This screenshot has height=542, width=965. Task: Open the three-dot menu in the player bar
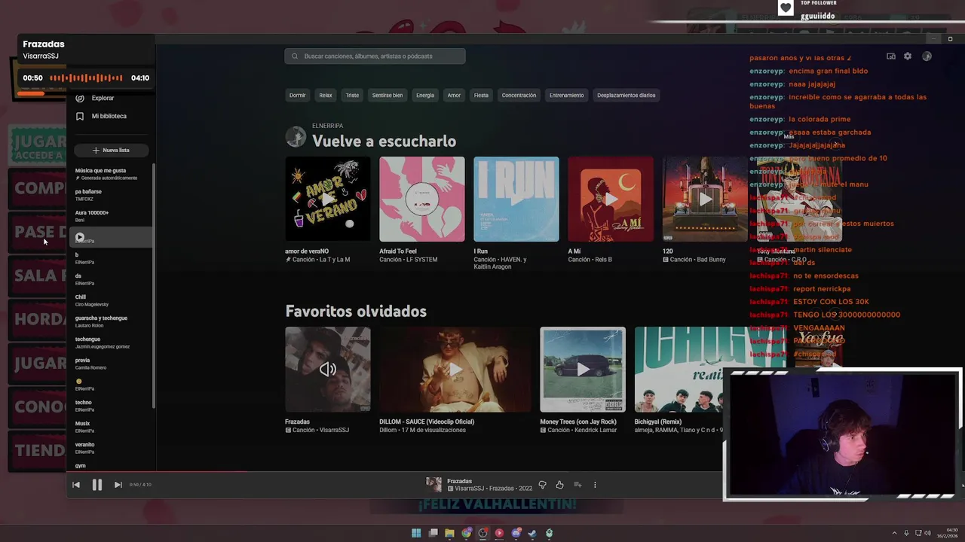point(595,485)
